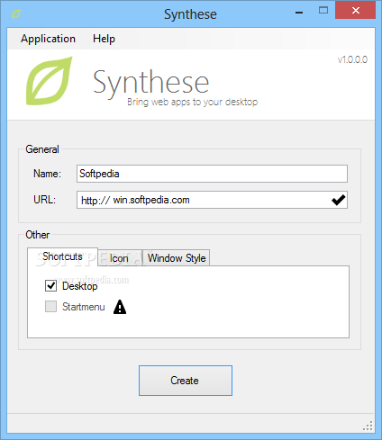Click the large green leaf logo

(x=50, y=81)
